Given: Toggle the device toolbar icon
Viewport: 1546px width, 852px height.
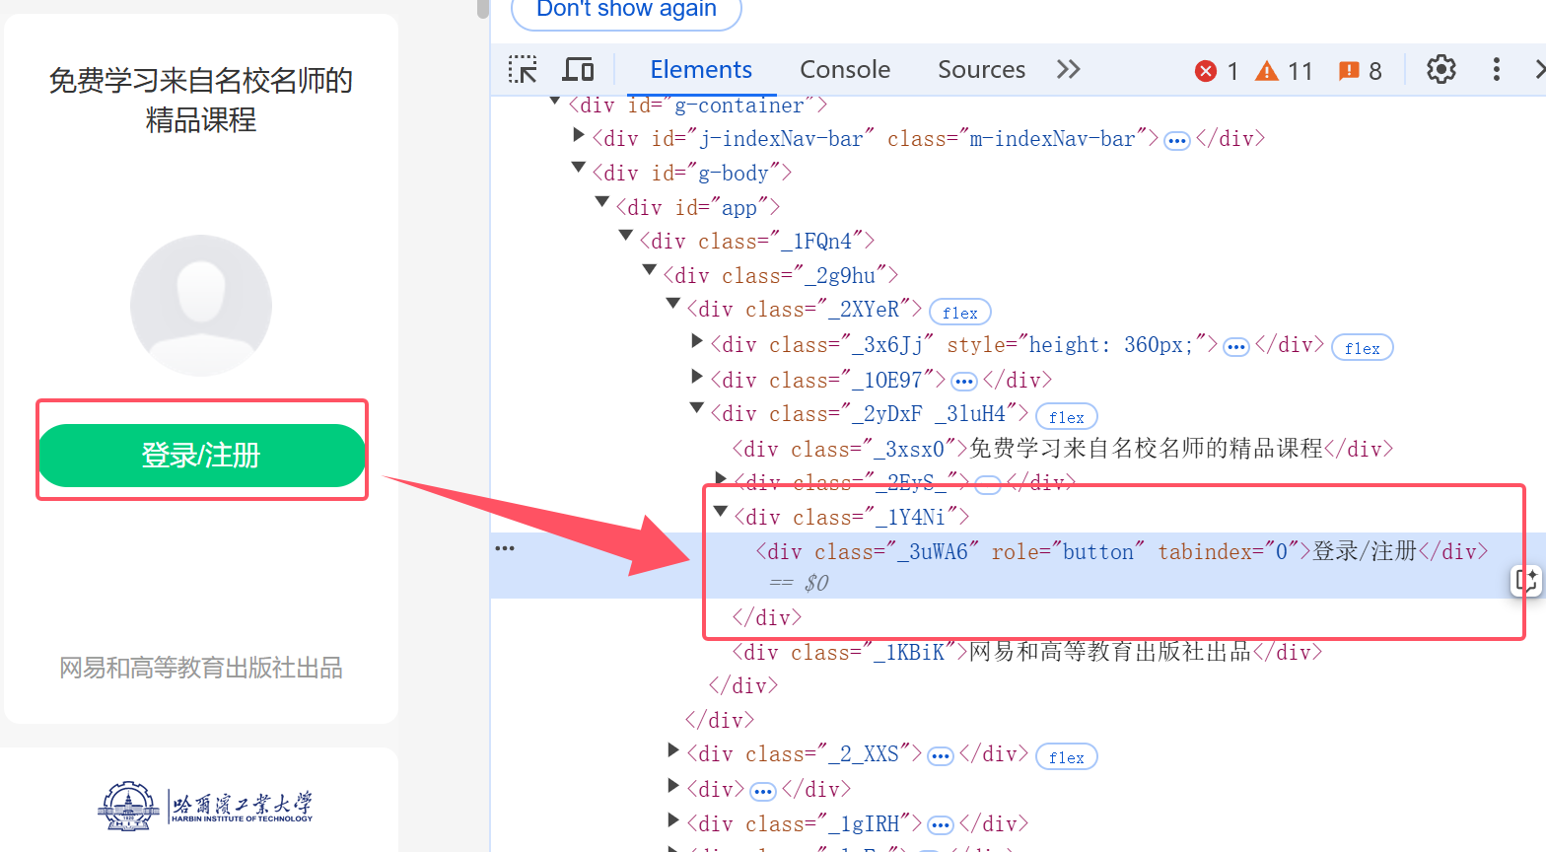Looking at the screenshot, I should point(578,69).
